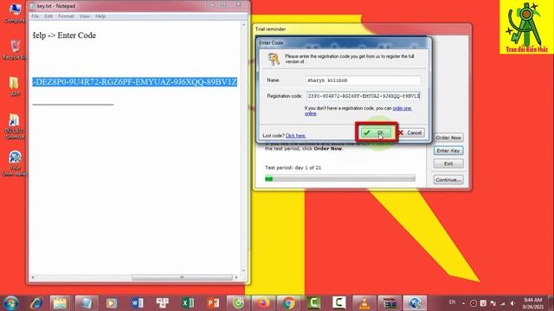554x311 pixels.
Task: Select the App folder desktop icon
Action: (14, 86)
